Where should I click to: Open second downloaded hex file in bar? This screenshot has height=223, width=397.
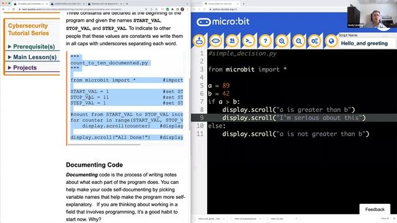(x=246, y=219)
